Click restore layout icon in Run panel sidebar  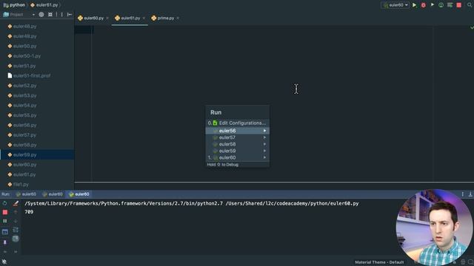[x=5, y=232]
